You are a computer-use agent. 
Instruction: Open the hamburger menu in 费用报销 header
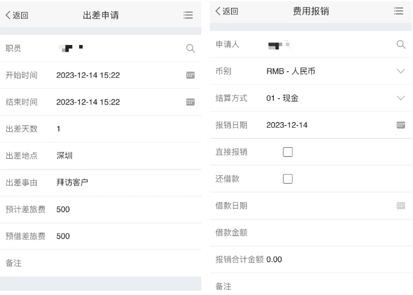click(x=398, y=11)
